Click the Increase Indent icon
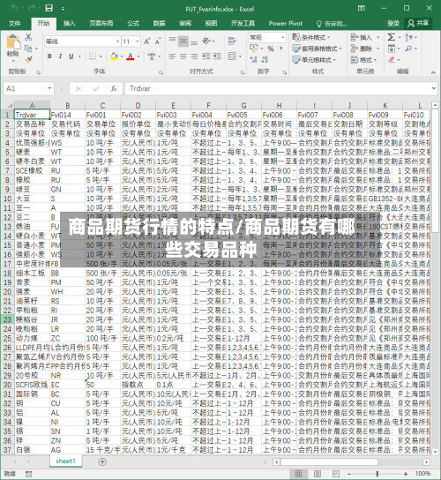The image size is (441, 480). [x=217, y=56]
